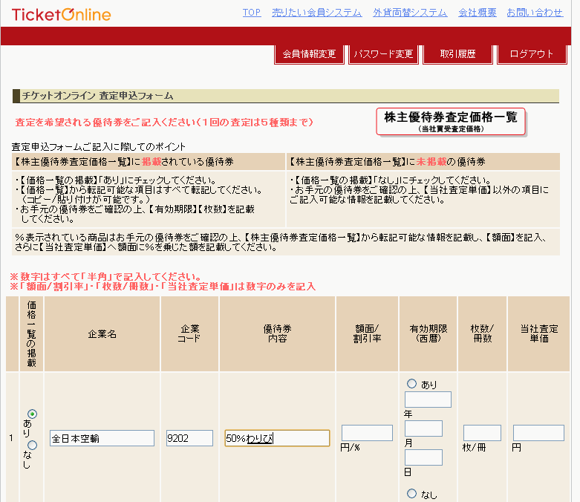
Task: Click the 価格一覧の掲載 column header
Action: (31, 333)
